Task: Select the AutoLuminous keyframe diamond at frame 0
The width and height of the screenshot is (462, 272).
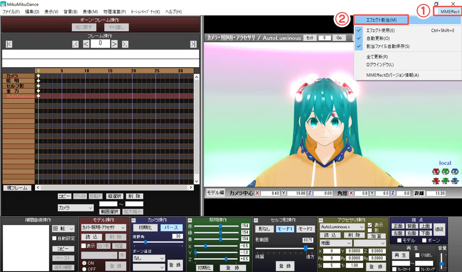Action: click(38, 96)
